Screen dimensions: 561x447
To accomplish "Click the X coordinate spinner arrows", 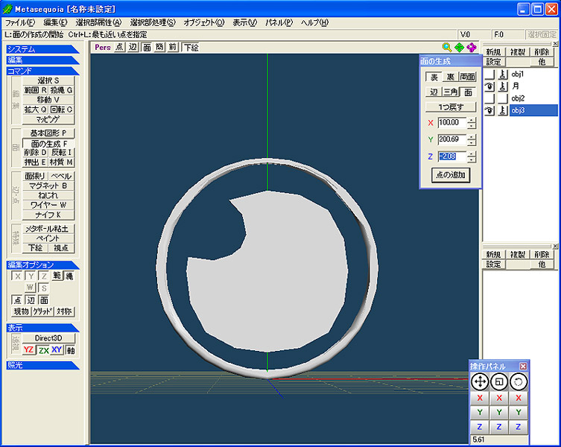I will coord(472,123).
